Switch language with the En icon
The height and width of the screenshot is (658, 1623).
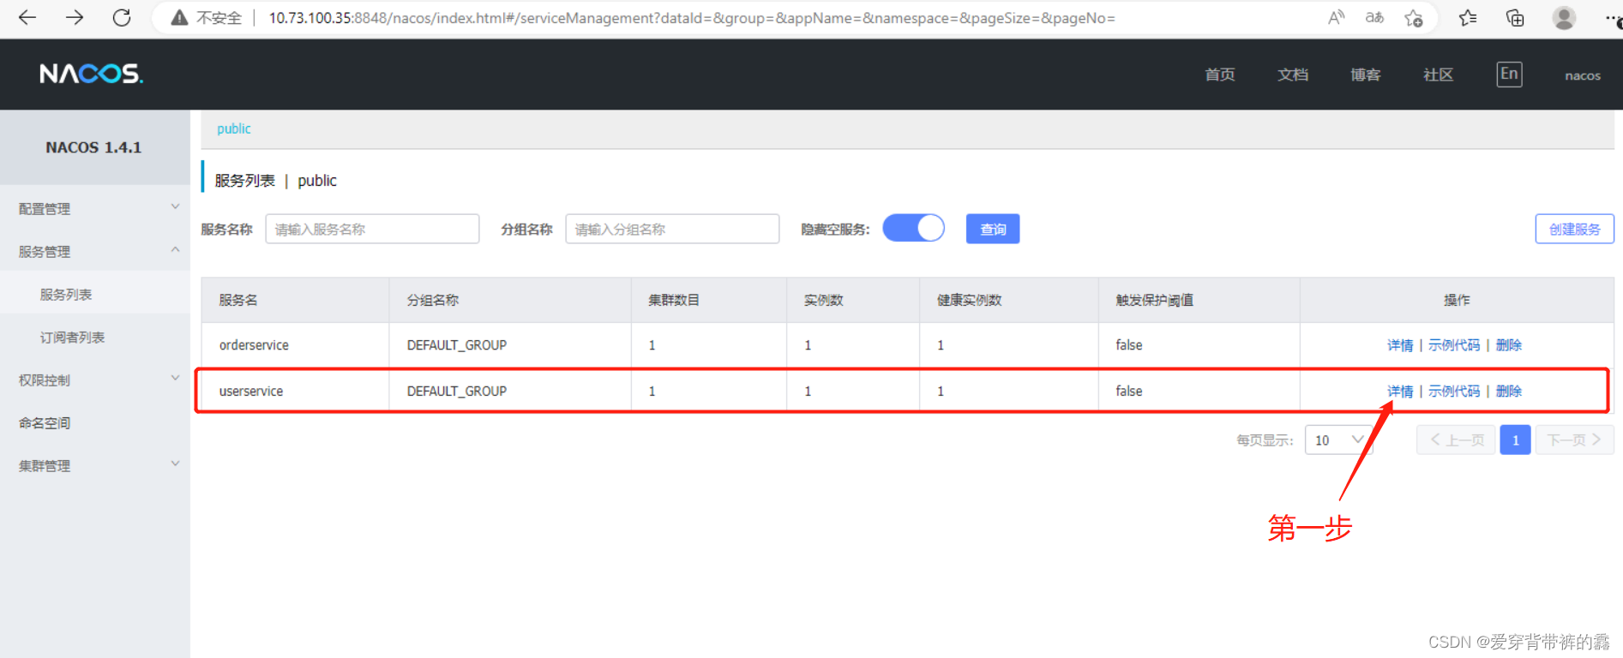click(x=1509, y=75)
